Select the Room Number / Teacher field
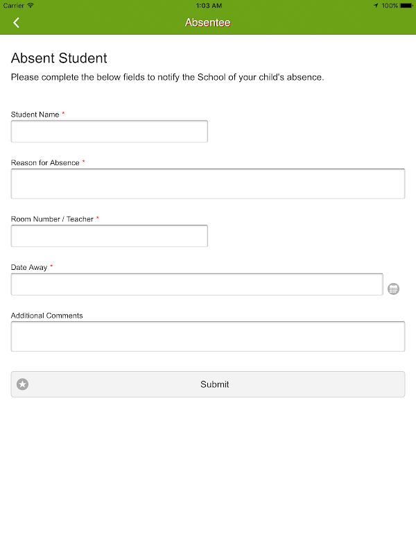This screenshot has width=416, height=555. (110, 236)
